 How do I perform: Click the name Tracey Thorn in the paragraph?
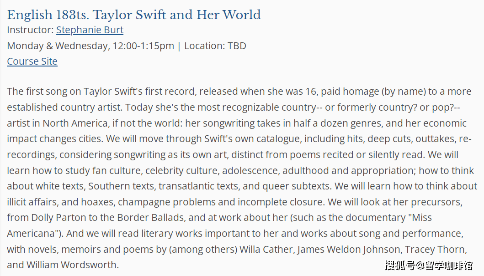[435, 250]
